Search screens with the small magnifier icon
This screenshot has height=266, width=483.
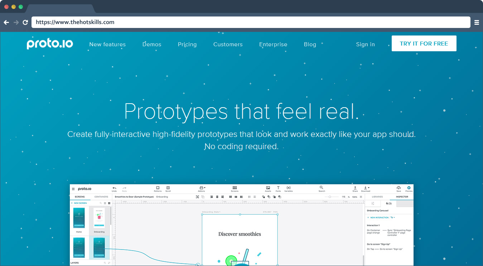[x=101, y=203]
